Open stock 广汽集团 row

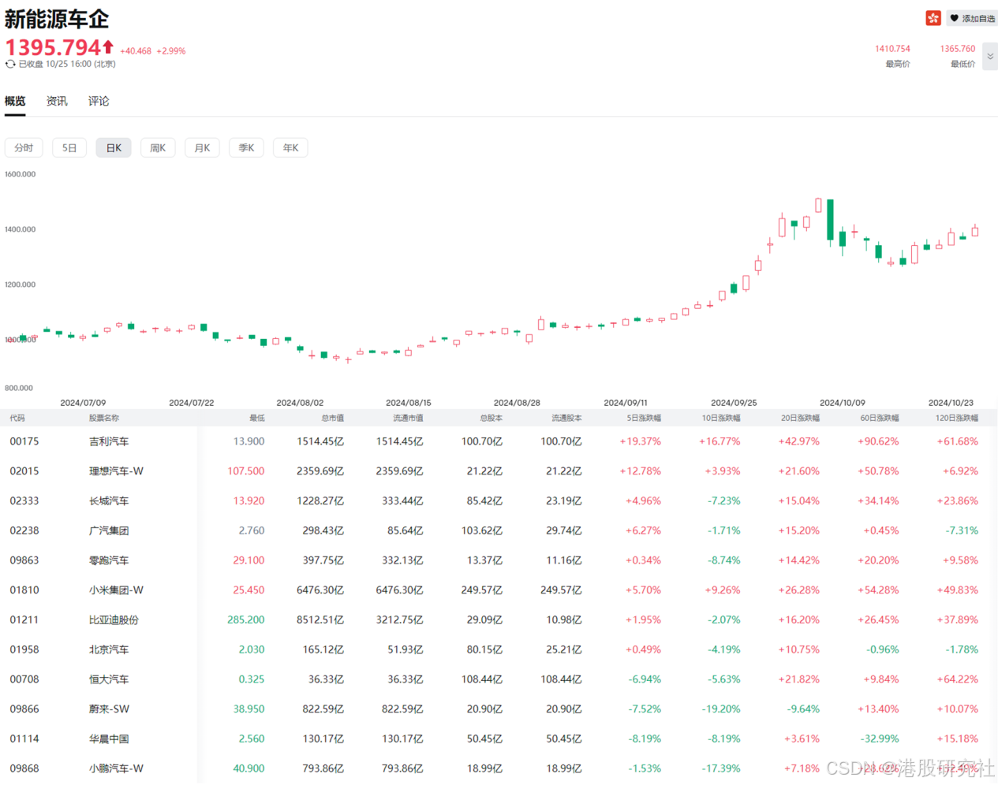coord(499,530)
